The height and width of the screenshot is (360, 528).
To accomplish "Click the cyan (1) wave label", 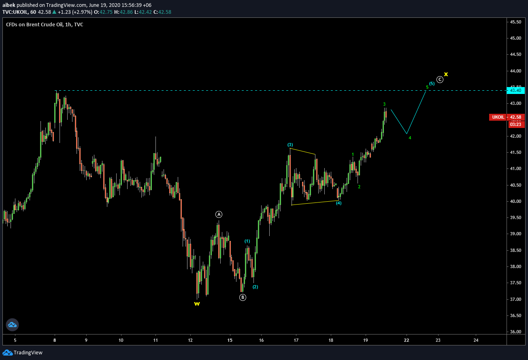I will pyautogui.click(x=247, y=241).
